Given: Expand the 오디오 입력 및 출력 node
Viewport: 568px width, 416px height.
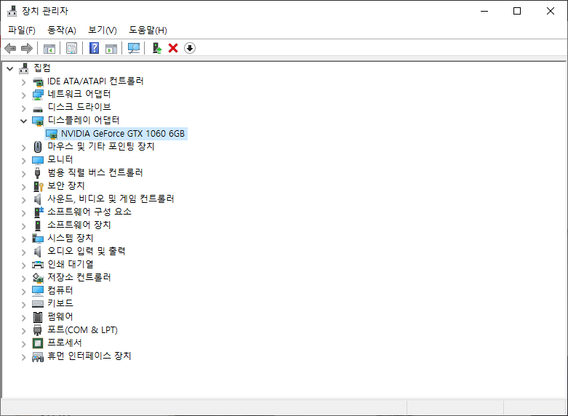Looking at the screenshot, I should click(23, 252).
